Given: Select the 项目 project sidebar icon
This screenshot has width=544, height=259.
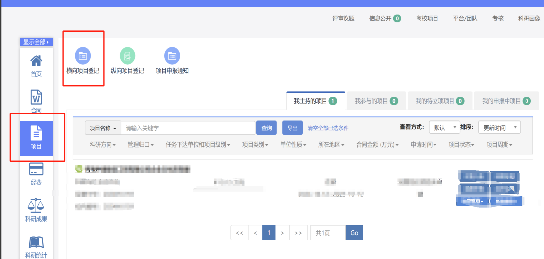Looking at the screenshot, I should (36, 133).
